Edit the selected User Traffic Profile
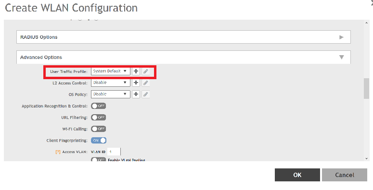The image size is (373, 190). click(x=145, y=71)
